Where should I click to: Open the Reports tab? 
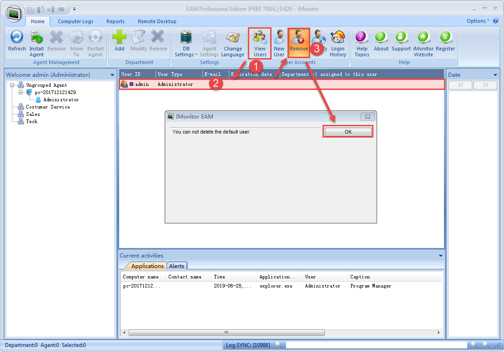(x=116, y=21)
